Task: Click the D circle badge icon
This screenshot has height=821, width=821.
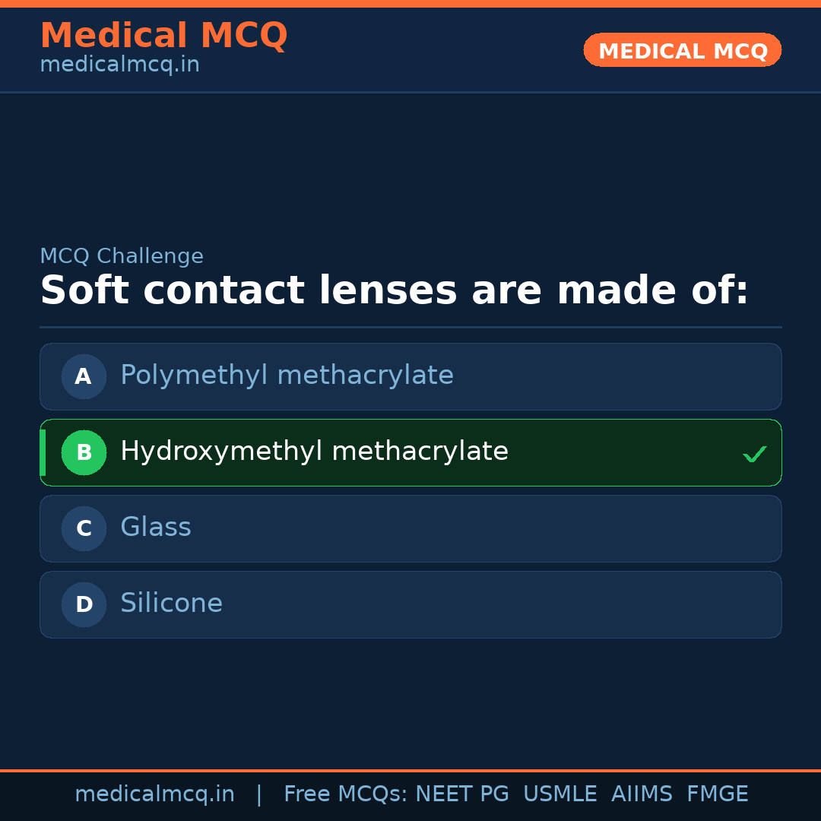Action: tap(84, 604)
